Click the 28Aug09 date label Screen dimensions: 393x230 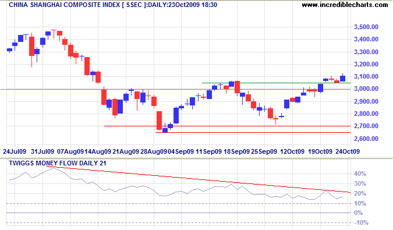coord(153,151)
